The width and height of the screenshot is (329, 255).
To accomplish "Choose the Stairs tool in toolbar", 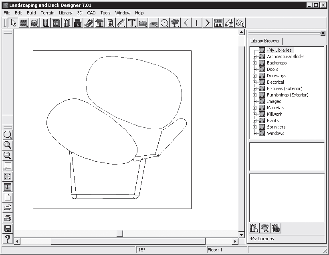I will pos(89,23).
